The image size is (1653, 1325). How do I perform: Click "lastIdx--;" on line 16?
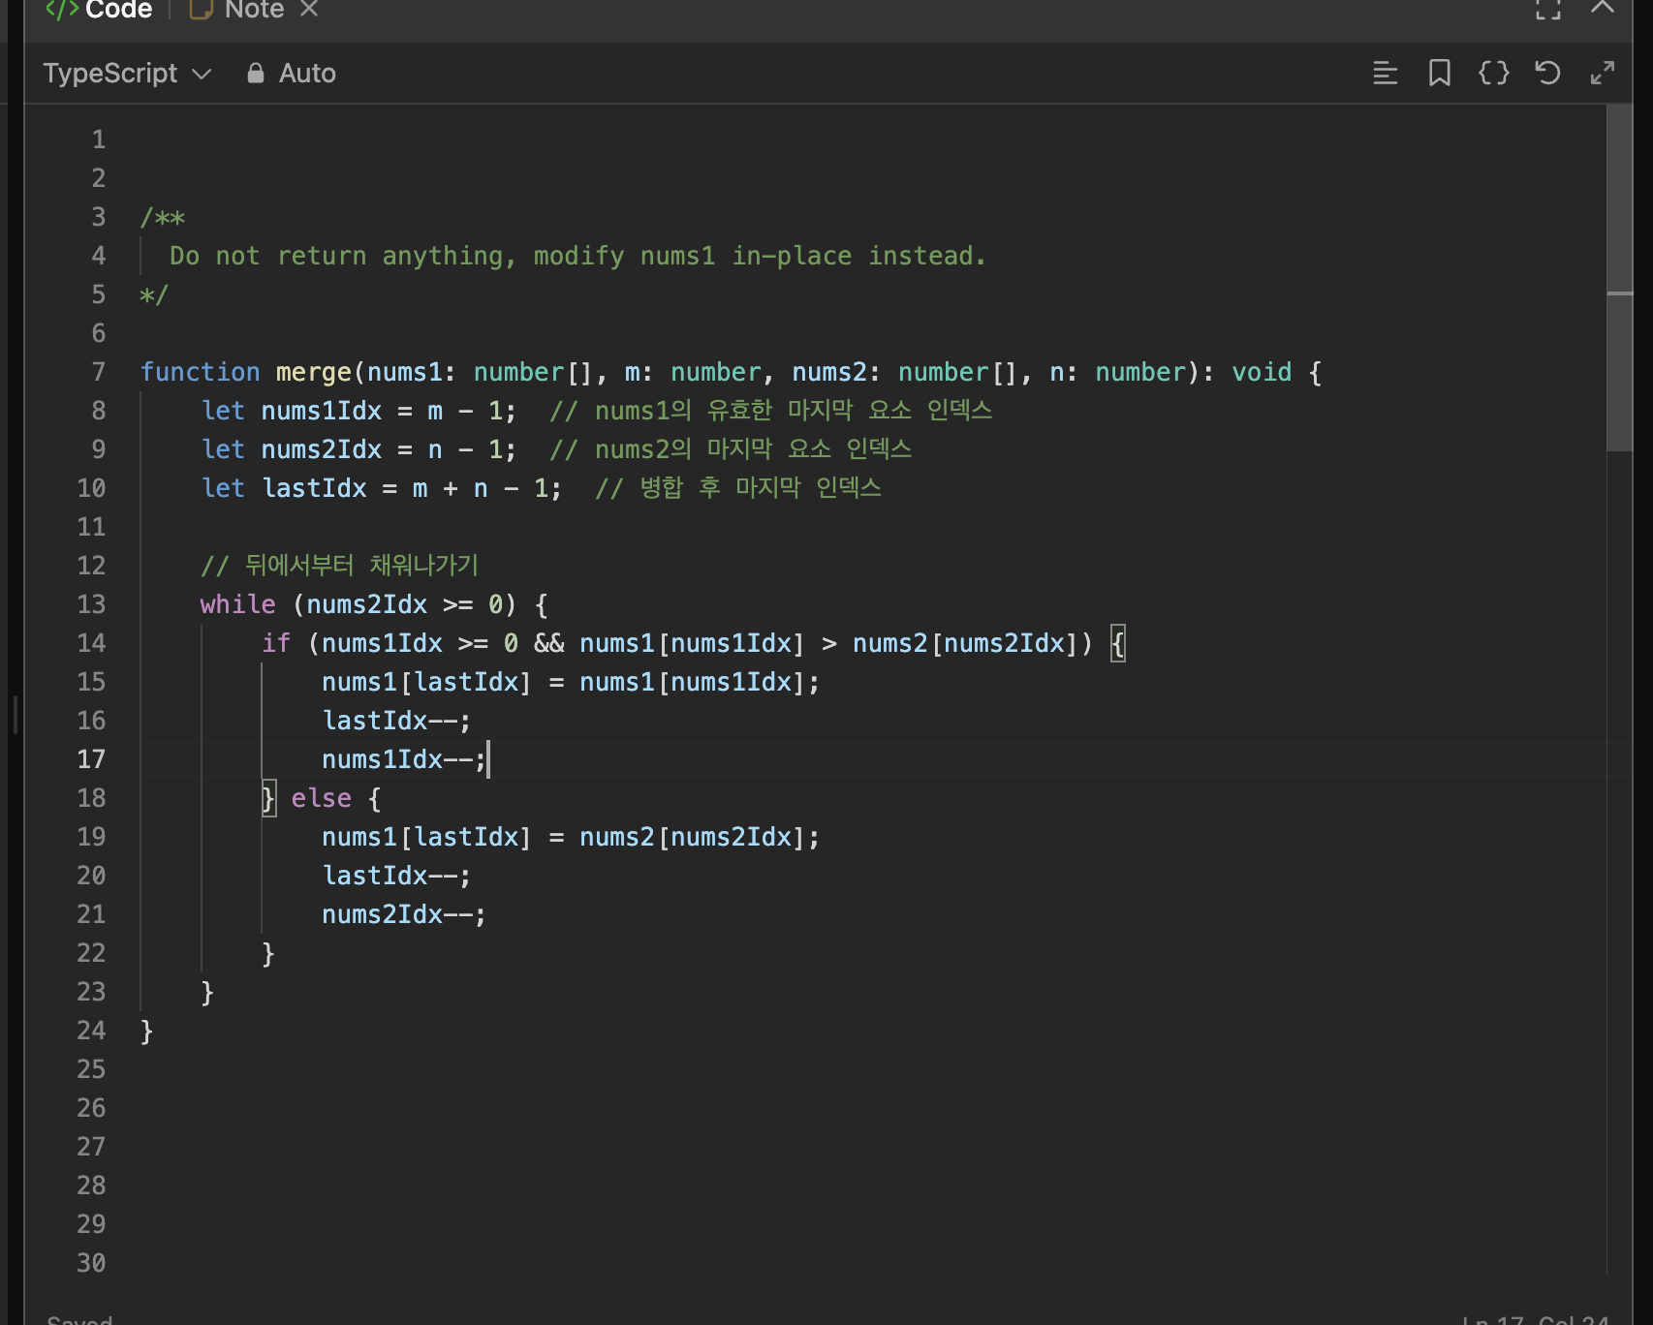pyautogui.click(x=397, y=721)
